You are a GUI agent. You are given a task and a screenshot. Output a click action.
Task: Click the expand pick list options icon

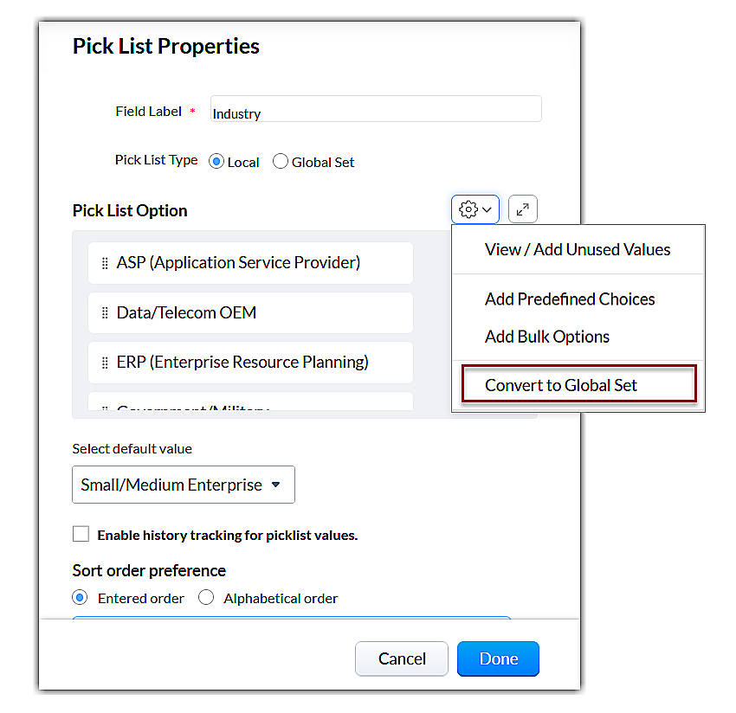(x=523, y=209)
